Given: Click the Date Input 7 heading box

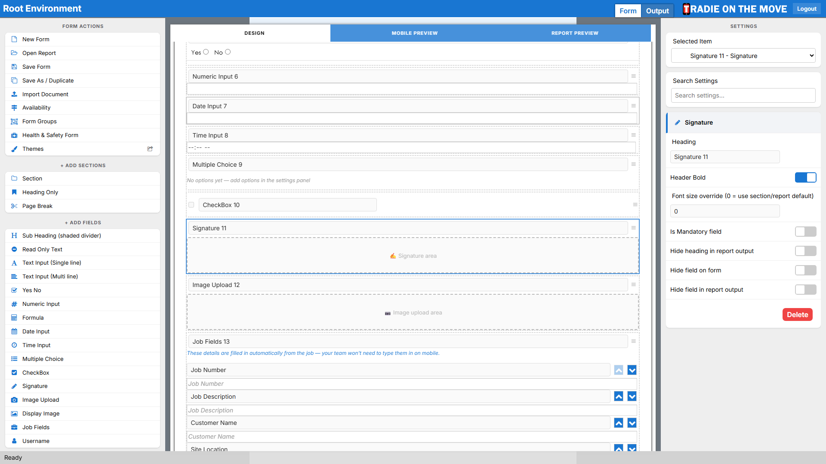Looking at the screenshot, I should tap(408, 106).
